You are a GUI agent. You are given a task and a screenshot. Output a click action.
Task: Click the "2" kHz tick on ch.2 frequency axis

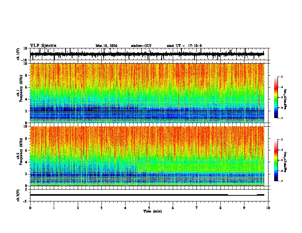(26, 174)
